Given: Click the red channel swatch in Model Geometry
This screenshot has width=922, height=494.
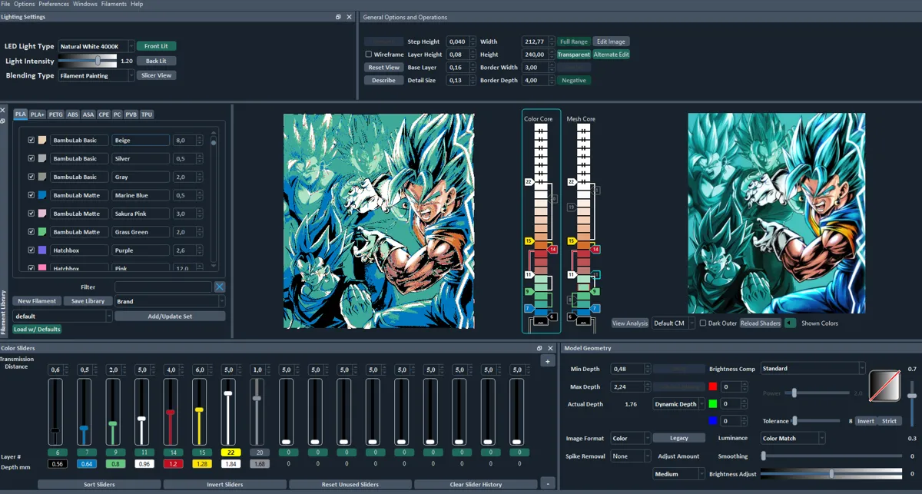Looking at the screenshot, I should pos(713,386).
